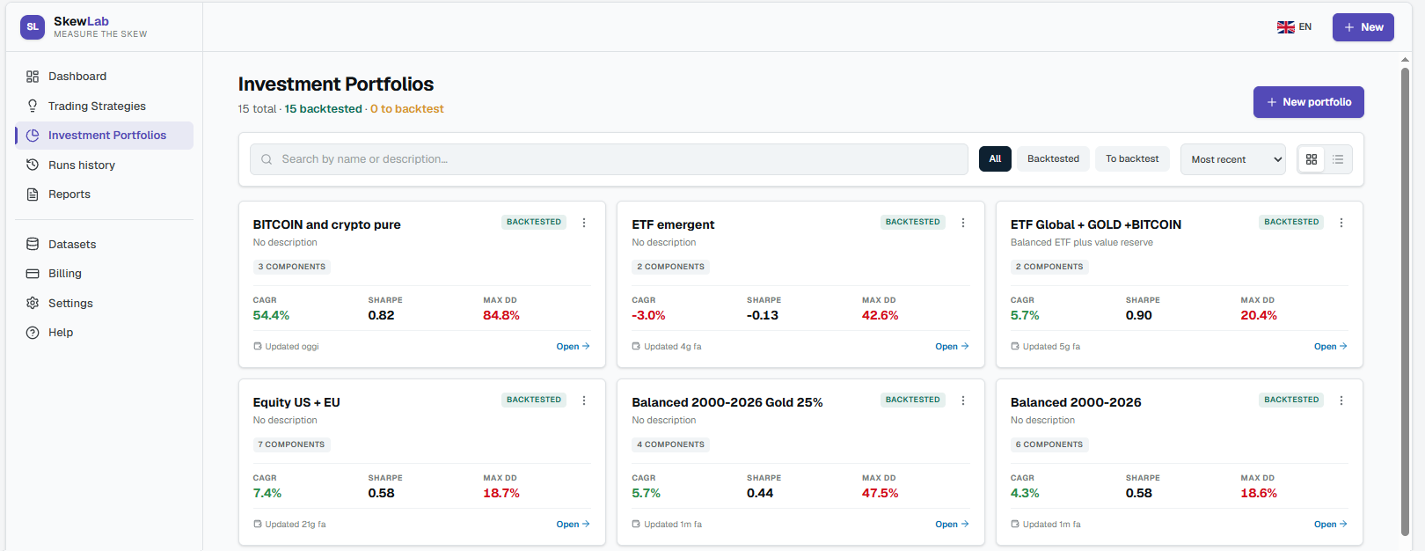The height and width of the screenshot is (551, 1425).
Task: Click 3 COMPONENTS tag on BITCOIN card
Action: 292,267
